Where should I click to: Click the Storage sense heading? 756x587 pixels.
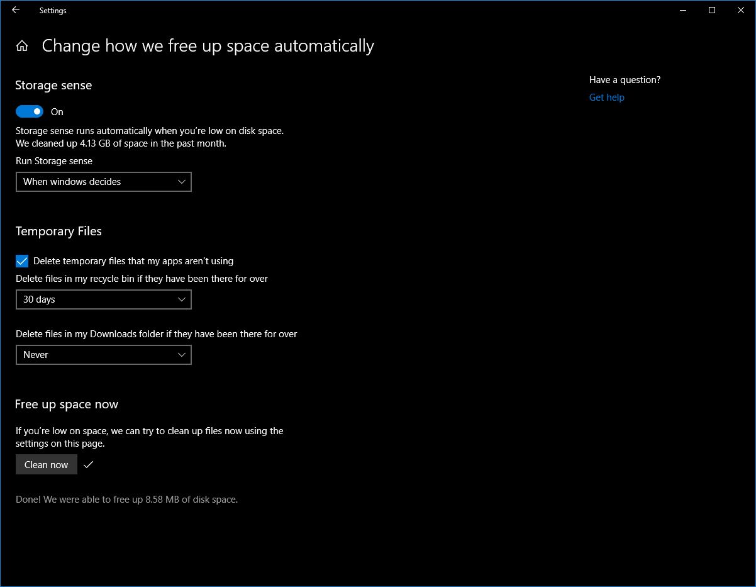53,86
